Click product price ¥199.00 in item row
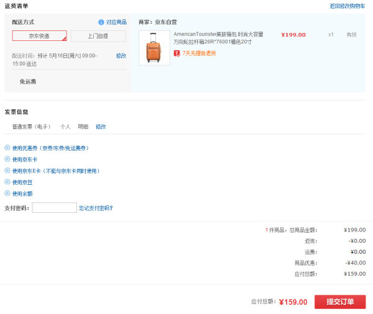This screenshot has height=314, width=373. click(x=293, y=35)
